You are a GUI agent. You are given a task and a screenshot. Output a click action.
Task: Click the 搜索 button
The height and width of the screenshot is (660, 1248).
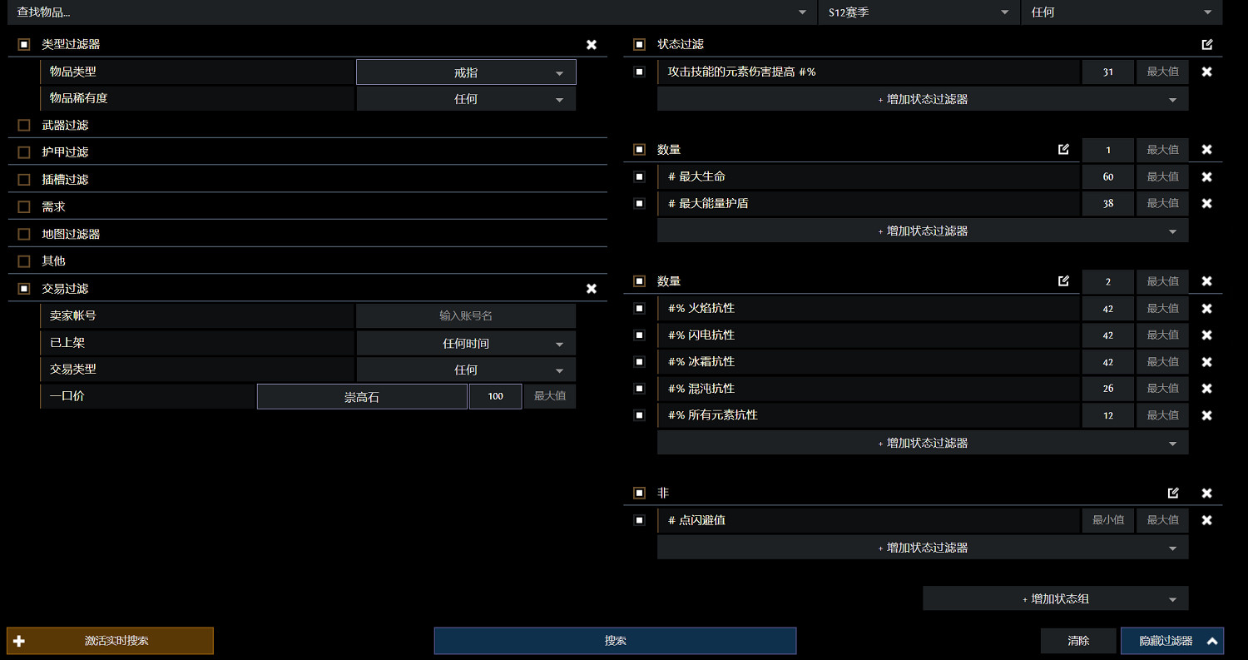[x=615, y=641]
